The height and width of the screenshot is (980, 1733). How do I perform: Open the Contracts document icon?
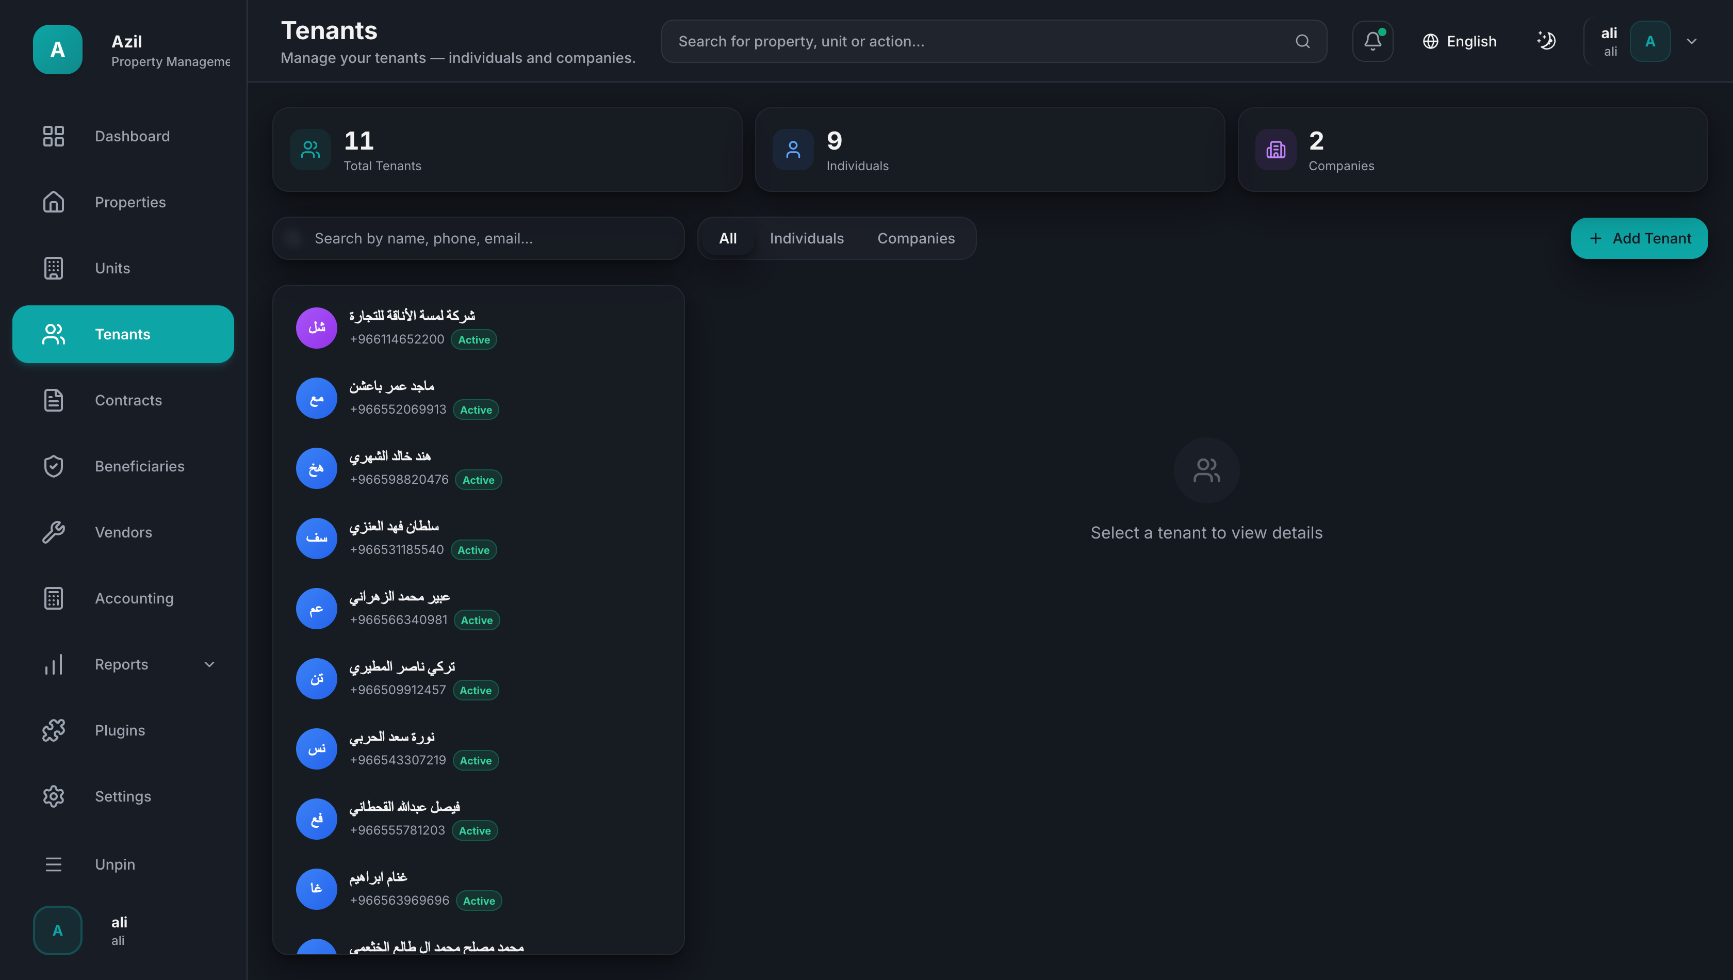coord(53,400)
